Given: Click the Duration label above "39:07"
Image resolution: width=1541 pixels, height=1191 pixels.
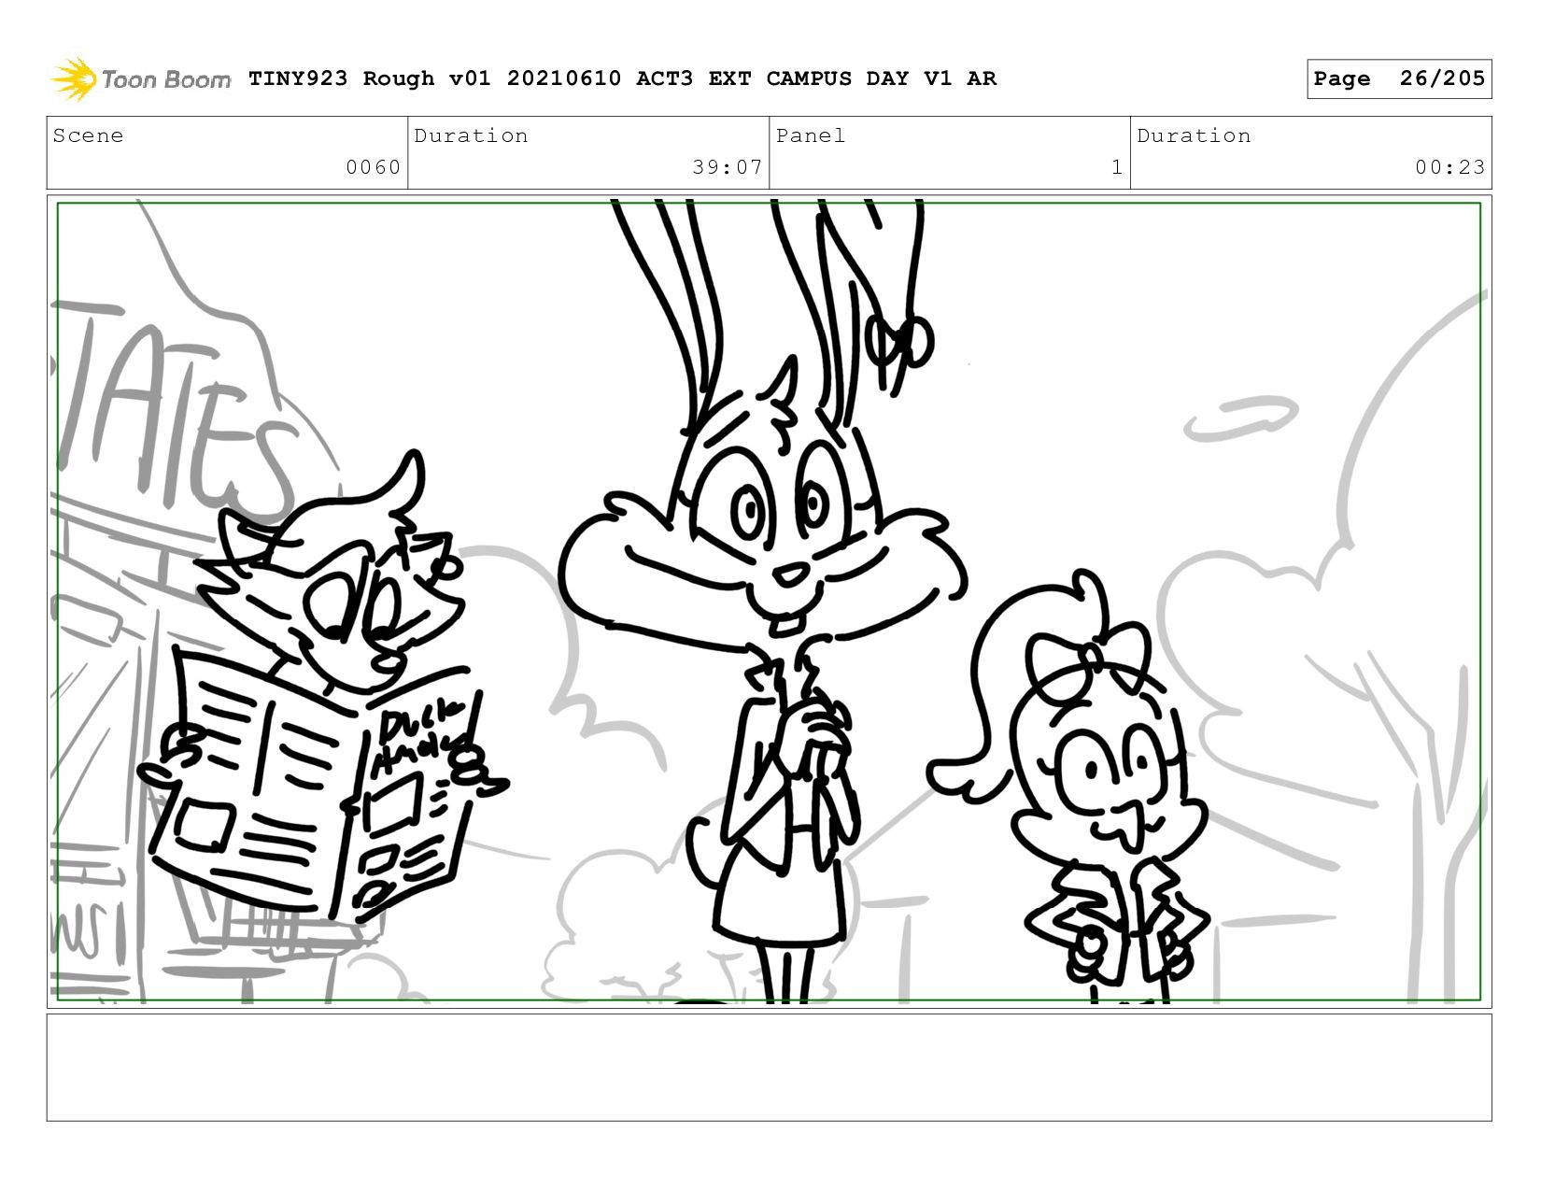Looking at the screenshot, I should tap(471, 135).
